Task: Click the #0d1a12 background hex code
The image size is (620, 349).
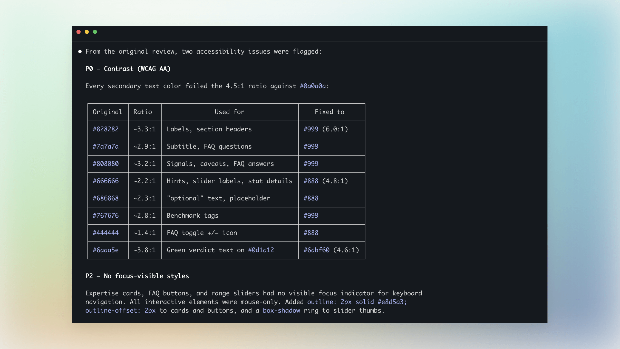Action: pos(261,250)
